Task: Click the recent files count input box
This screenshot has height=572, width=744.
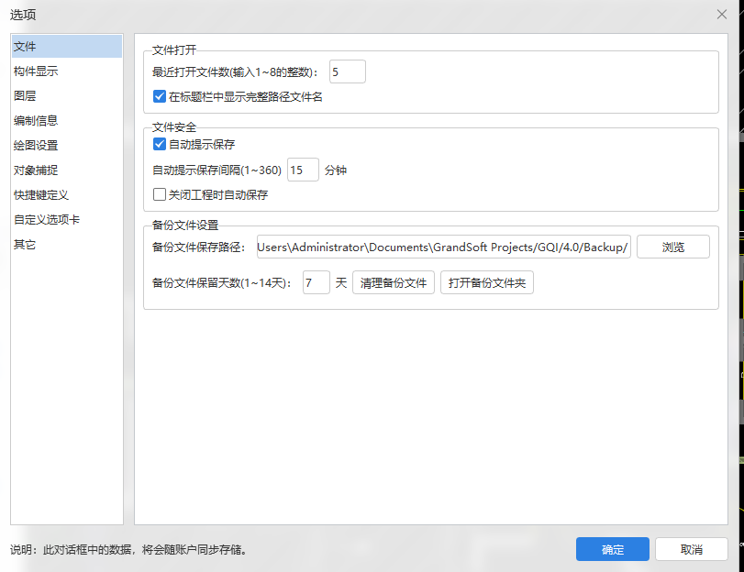Action: click(347, 71)
